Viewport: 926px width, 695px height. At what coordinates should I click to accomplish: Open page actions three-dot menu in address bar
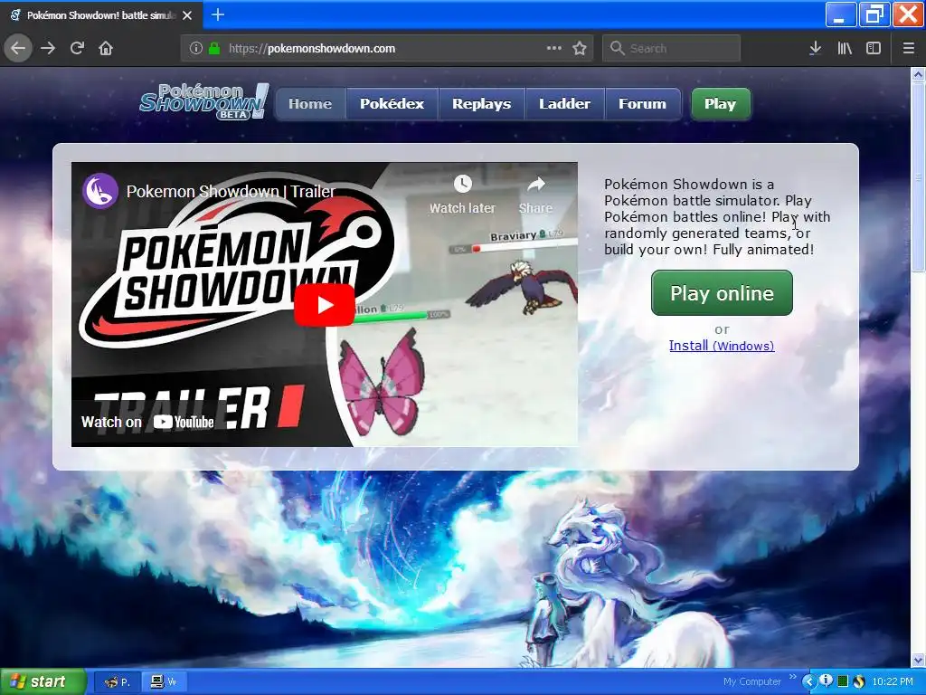pos(554,48)
